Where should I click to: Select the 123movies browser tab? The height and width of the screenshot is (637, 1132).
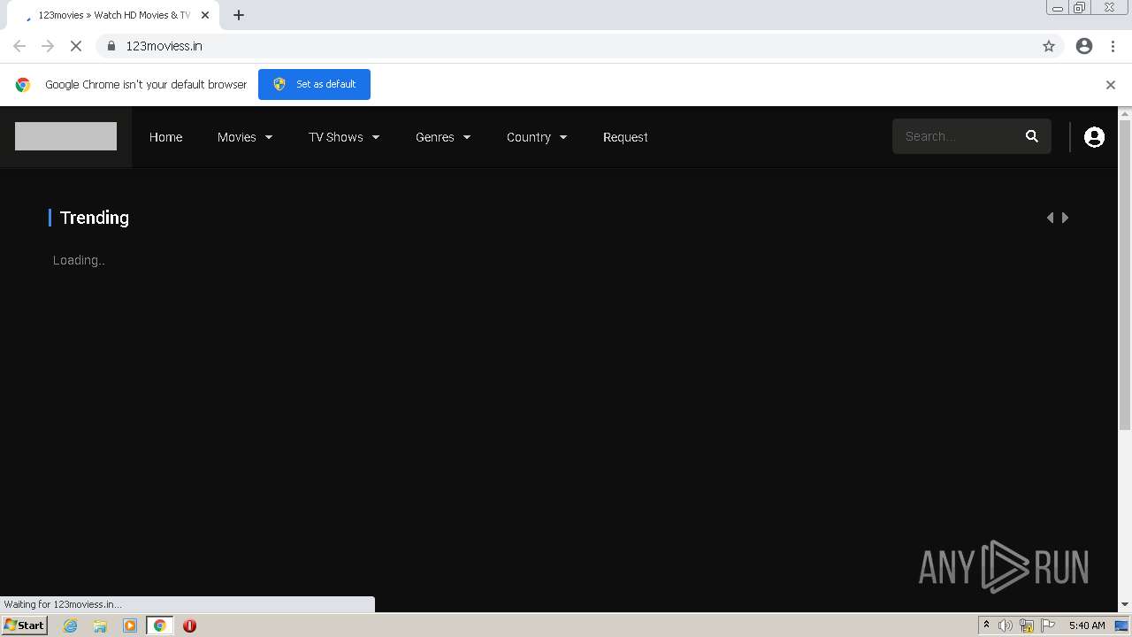[113, 15]
